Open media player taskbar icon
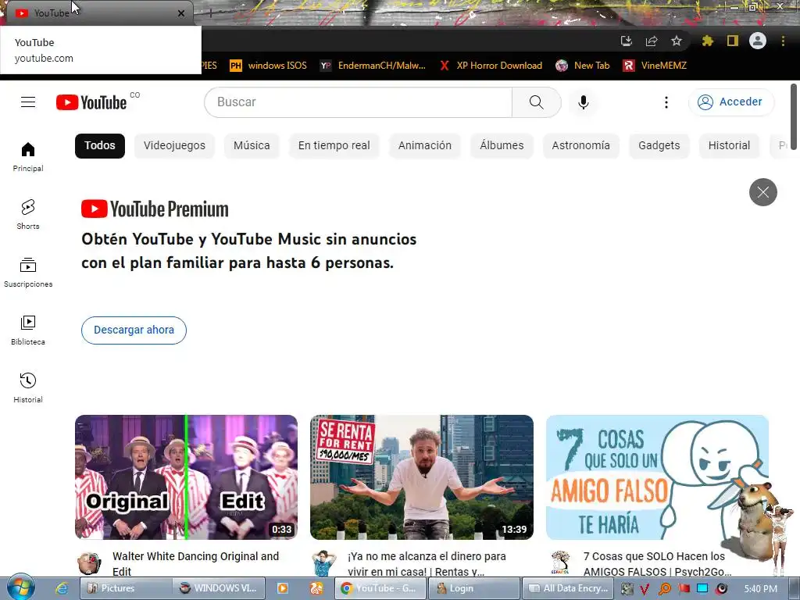 click(282, 588)
